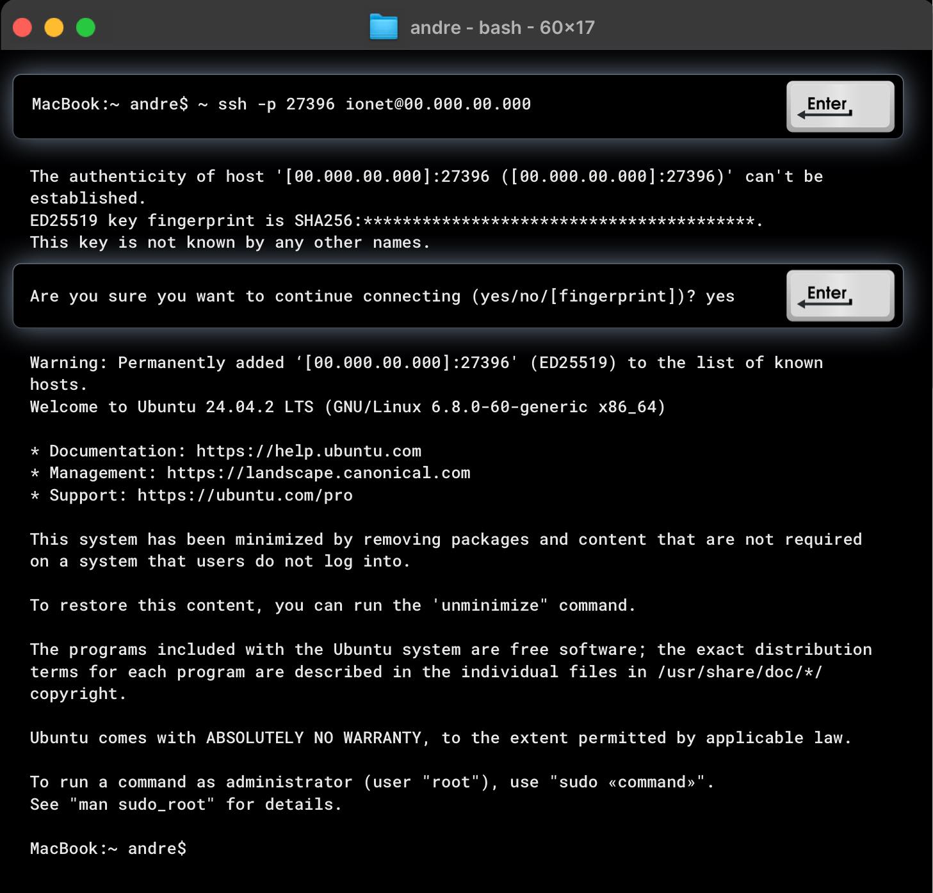
Task: Click the word 'copyright.' in terminal output
Action: 77,694
